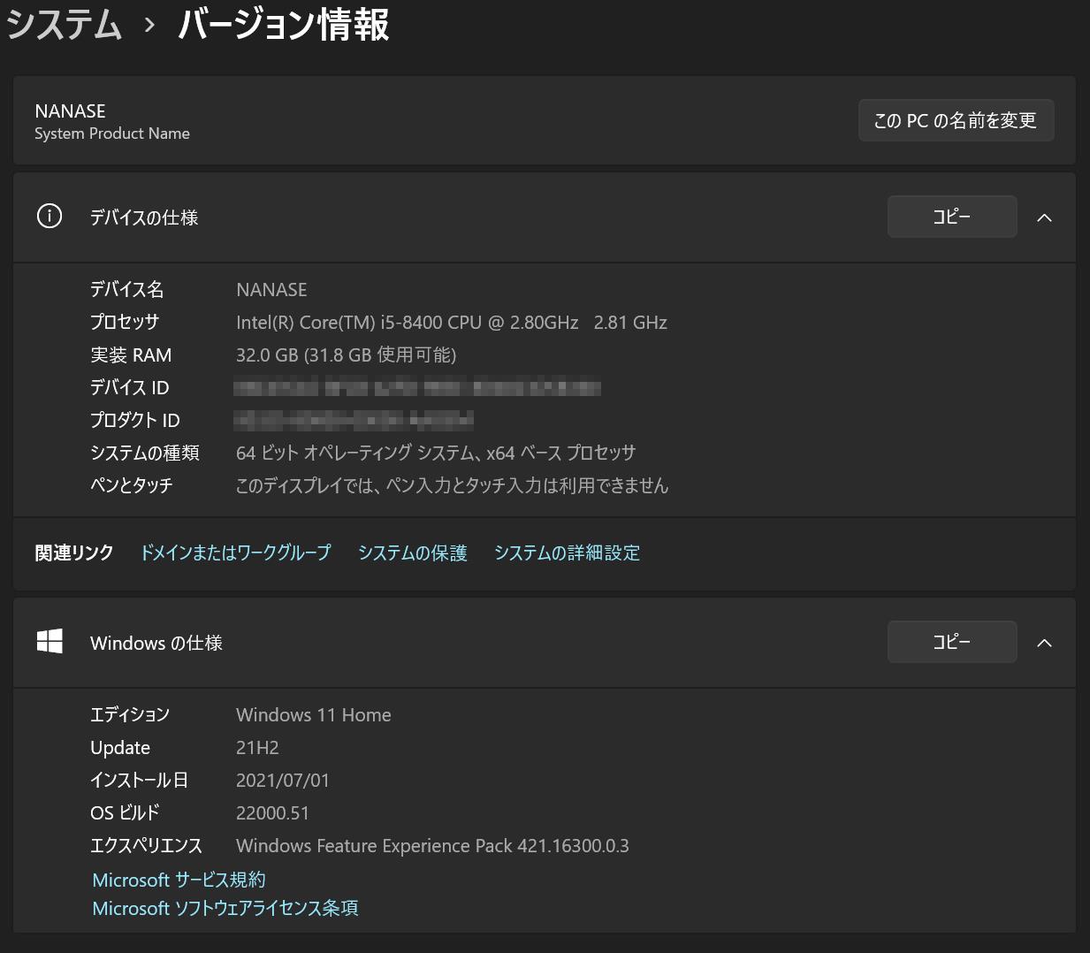Image resolution: width=1090 pixels, height=953 pixels.
Task: Click the プロダクト ID label
Action: [135, 420]
